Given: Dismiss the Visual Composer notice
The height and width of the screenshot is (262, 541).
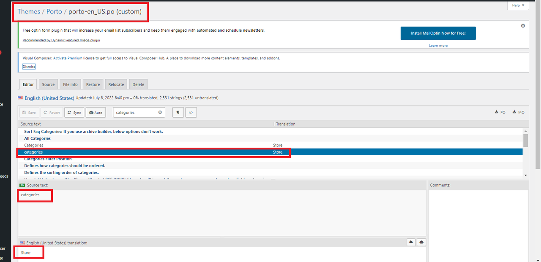Looking at the screenshot, I should pyautogui.click(x=29, y=67).
